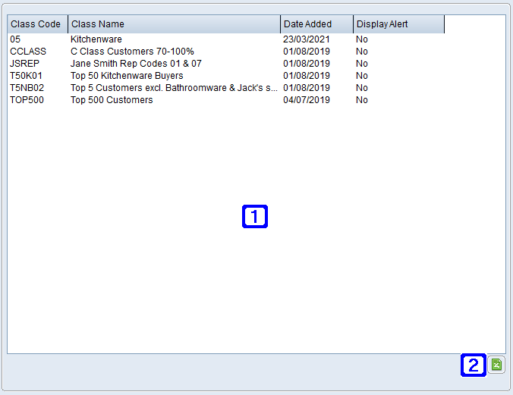Select the CCLASS class code
Screen dimensions: 513x395
[x=28, y=52]
